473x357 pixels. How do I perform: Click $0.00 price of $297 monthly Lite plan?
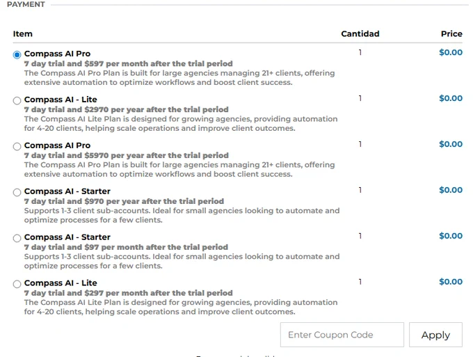[x=451, y=282]
